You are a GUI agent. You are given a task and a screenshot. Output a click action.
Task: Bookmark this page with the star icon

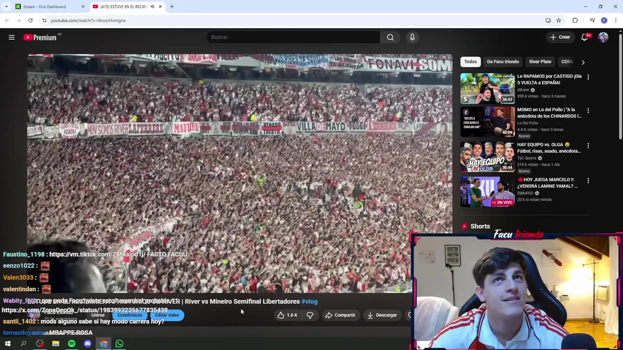559,20
